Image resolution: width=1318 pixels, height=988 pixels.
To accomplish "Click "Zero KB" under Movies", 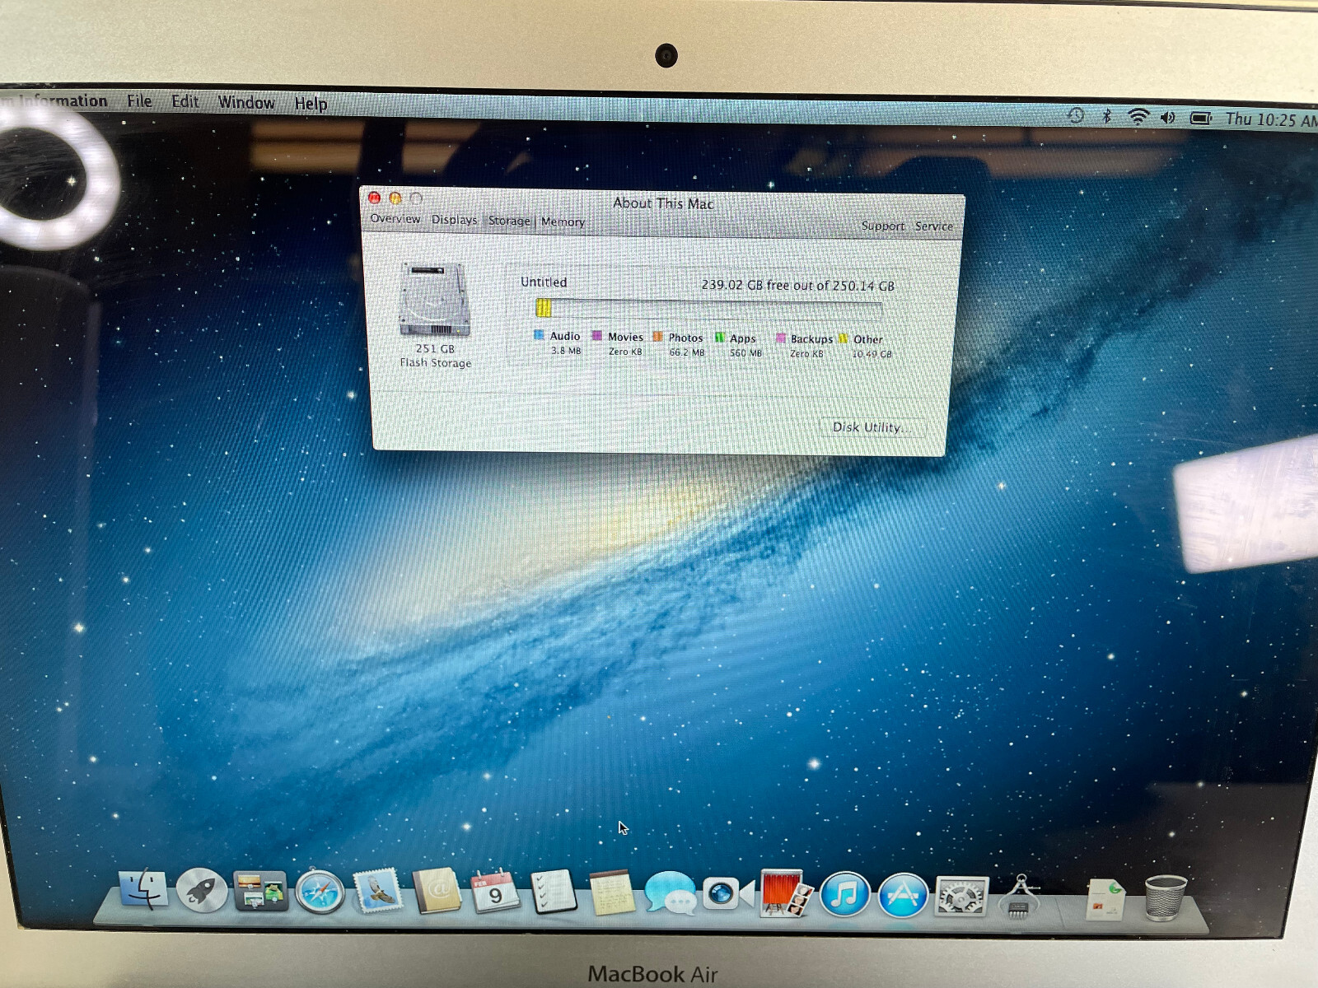I will [625, 352].
